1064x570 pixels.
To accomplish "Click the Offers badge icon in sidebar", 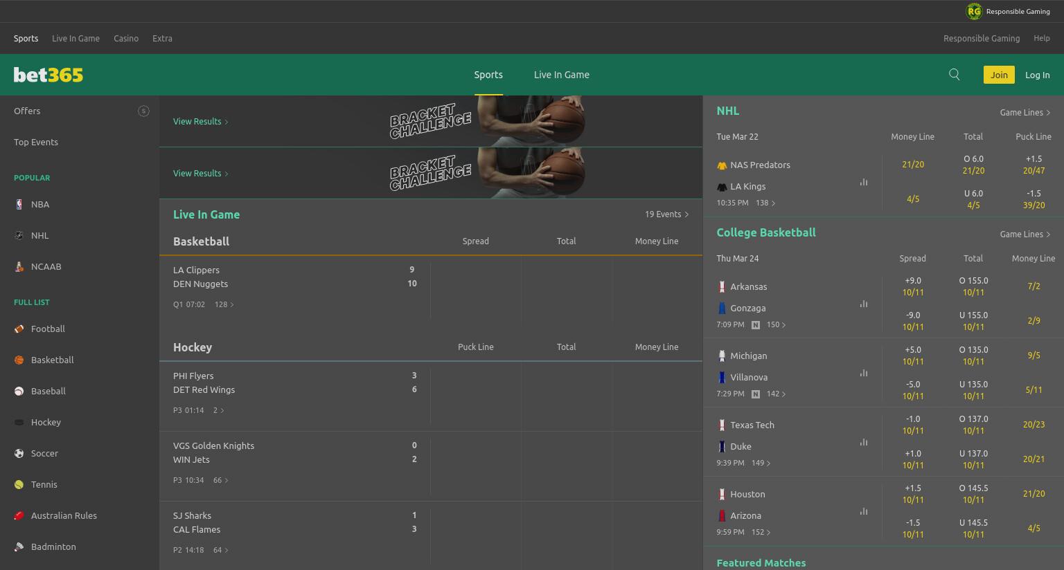I will 143,111.
